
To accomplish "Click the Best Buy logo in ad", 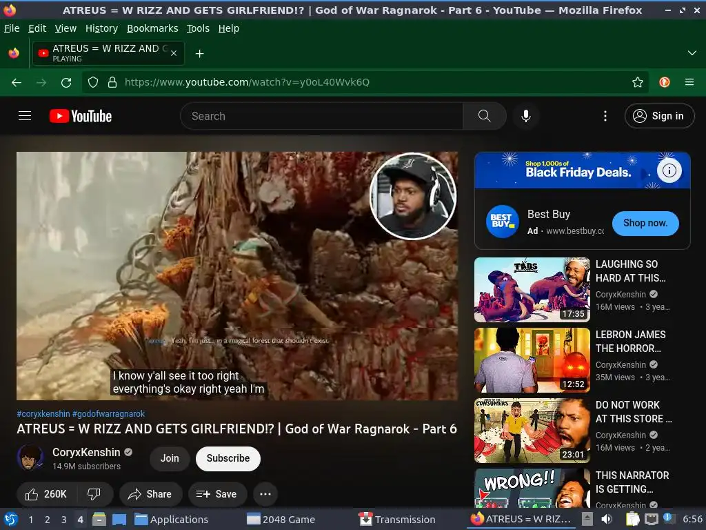I will (x=502, y=222).
